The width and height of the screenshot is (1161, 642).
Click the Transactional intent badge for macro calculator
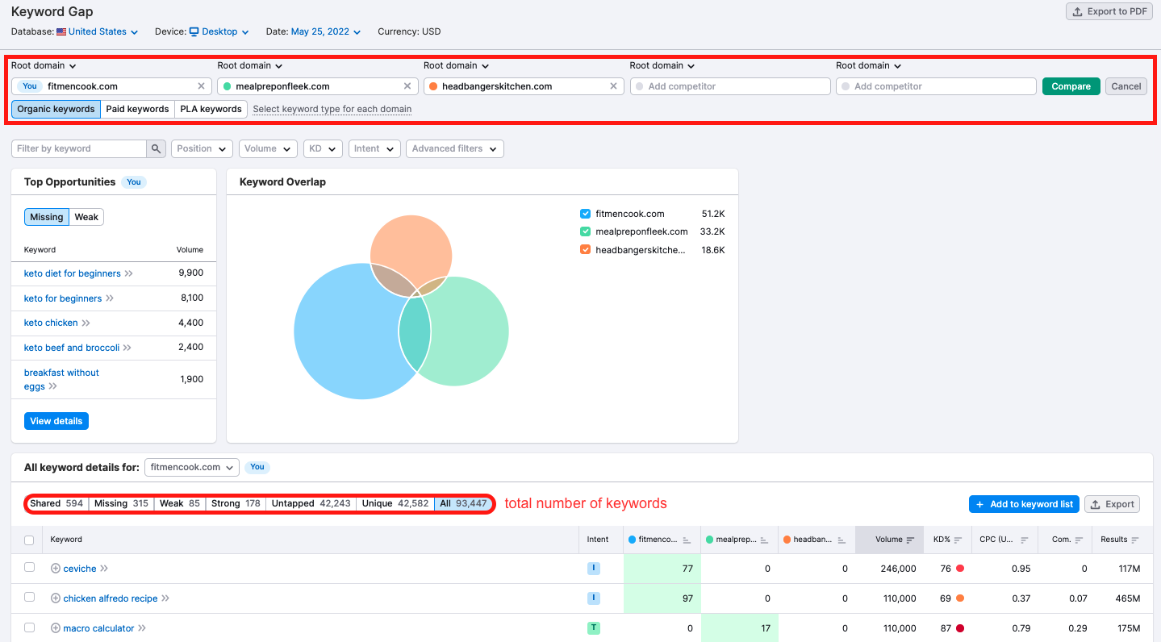[594, 628]
